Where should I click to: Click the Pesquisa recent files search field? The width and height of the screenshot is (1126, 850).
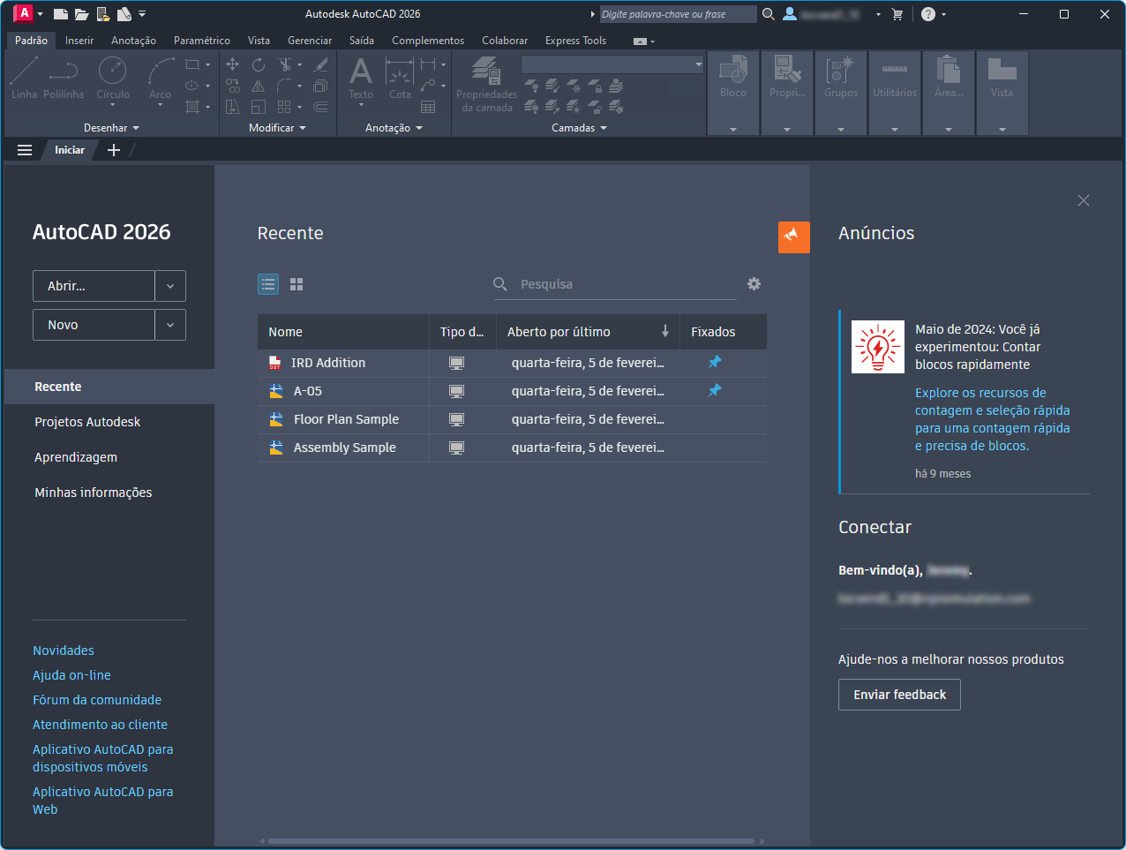[615, 284]
